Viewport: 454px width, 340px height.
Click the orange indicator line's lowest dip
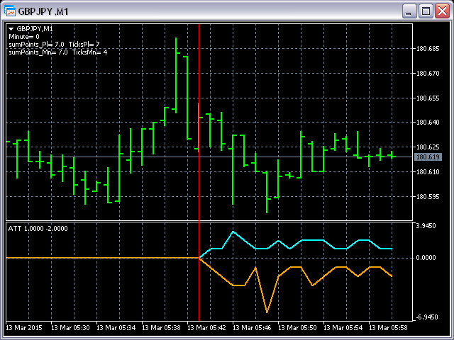click(x=267, y=311)
